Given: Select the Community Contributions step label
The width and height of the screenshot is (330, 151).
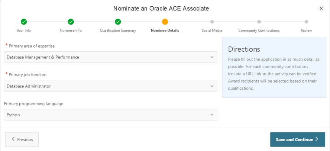Looking at the screenshot, I should pos(259,30).
